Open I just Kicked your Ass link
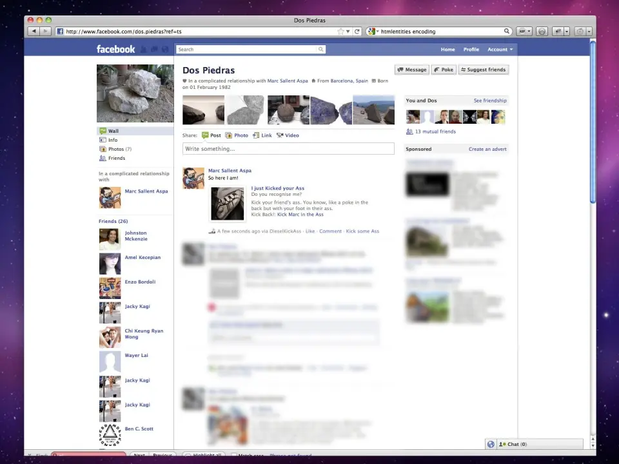 277,188
